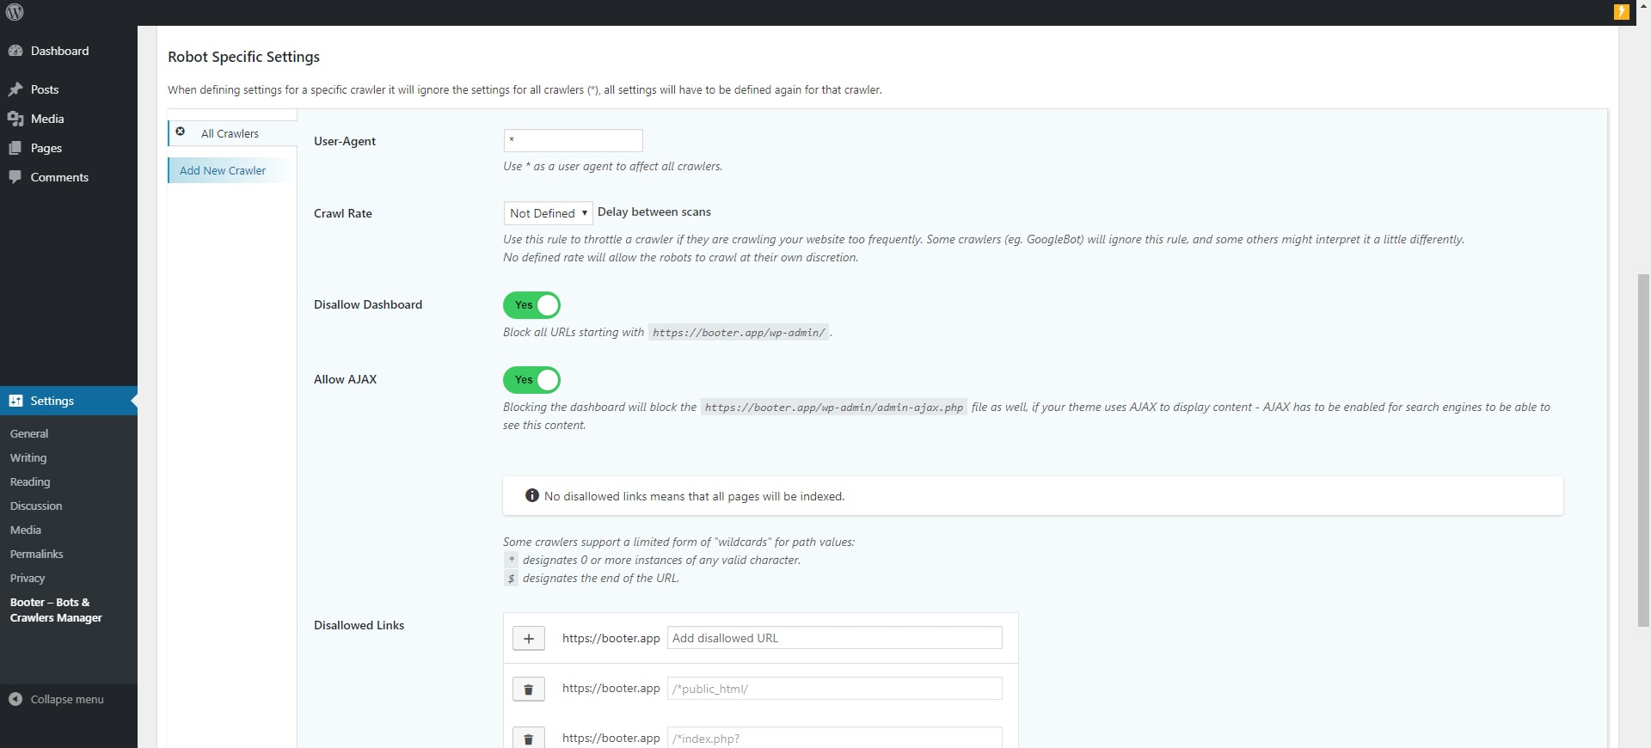This screenshot has width=1651, height=748.
Task: Click the WordPress logo icon
Action: [x=15, y=12]
